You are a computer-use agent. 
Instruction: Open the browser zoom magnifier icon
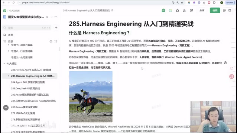(x=178, y=3)
